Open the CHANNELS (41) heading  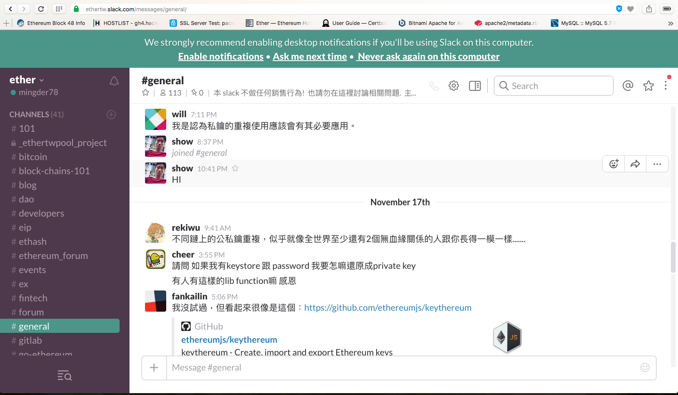tap(36, 114)
